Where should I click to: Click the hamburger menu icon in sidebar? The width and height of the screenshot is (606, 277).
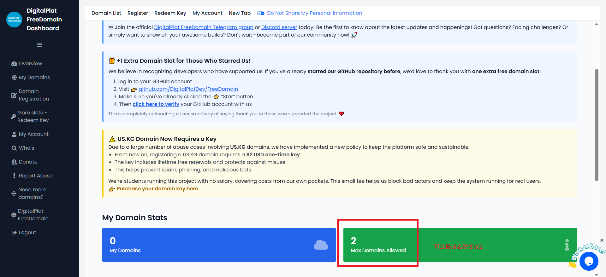coord(39,45)
